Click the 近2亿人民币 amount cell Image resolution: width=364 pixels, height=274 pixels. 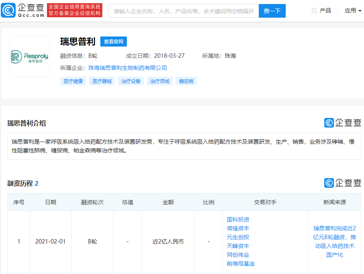click(x=168, y=242)
